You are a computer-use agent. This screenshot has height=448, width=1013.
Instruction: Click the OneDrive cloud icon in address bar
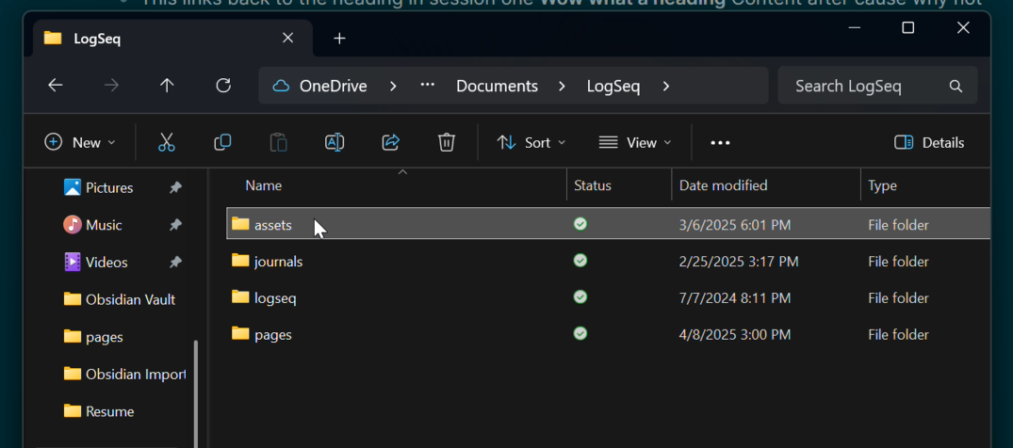click(x=281, y=86)
